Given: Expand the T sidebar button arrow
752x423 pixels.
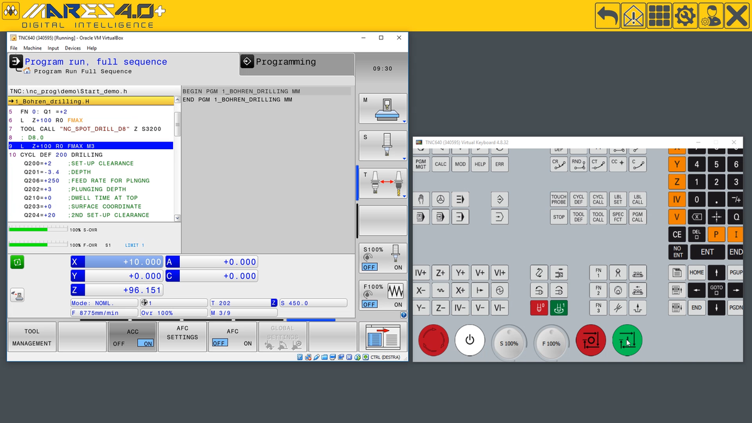Looking at the screenshot, I should pyautogui.click(x=404, y=196).
